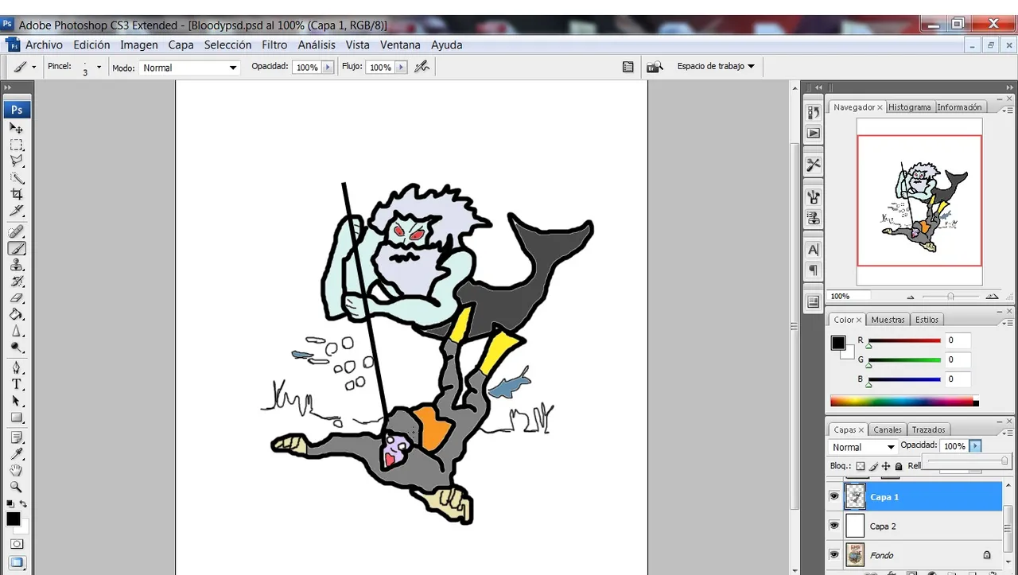Toggle lock image pixels
1018x575 pixels.
click(x=873, y=466)
